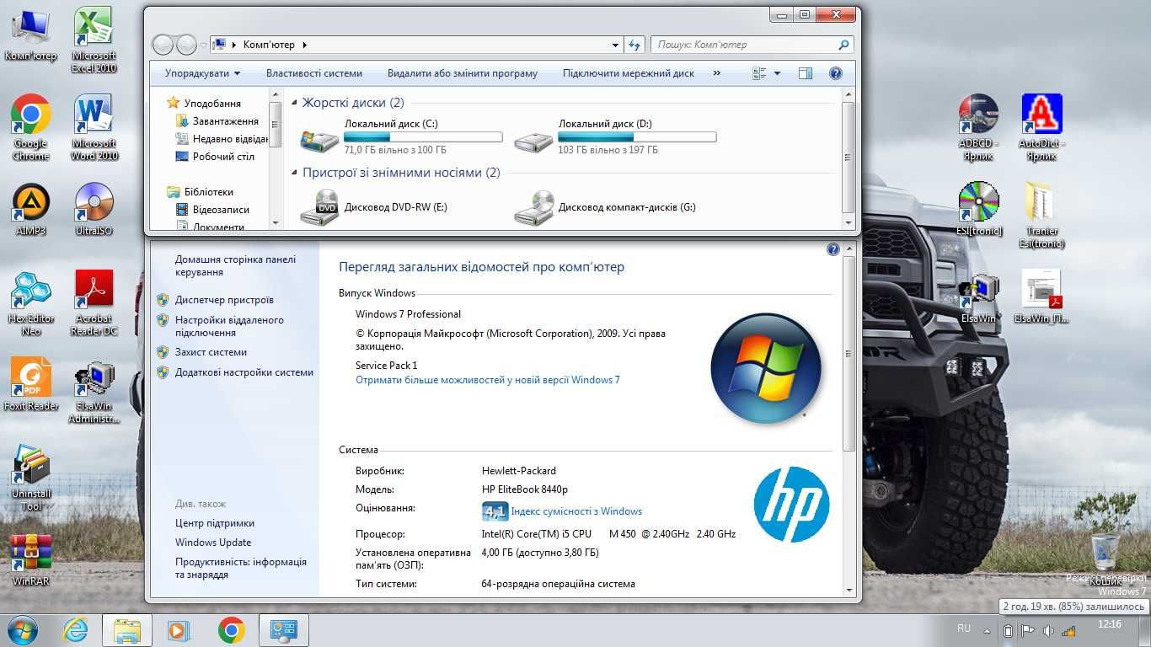This screenshot has width=1151, height=647.
Task: Open Windows Update link
Action: 213,543
